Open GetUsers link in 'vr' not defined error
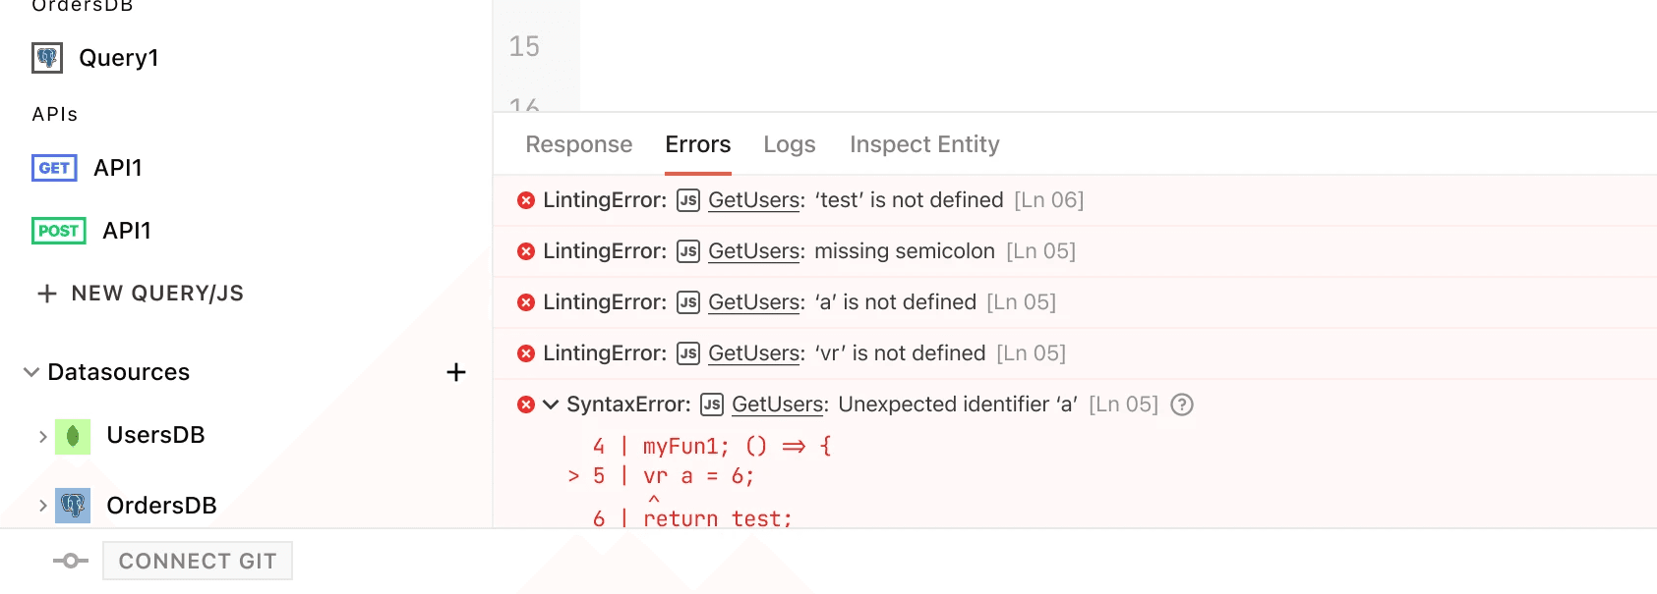This screenshot has width=1657, height=594. [754, 353]
